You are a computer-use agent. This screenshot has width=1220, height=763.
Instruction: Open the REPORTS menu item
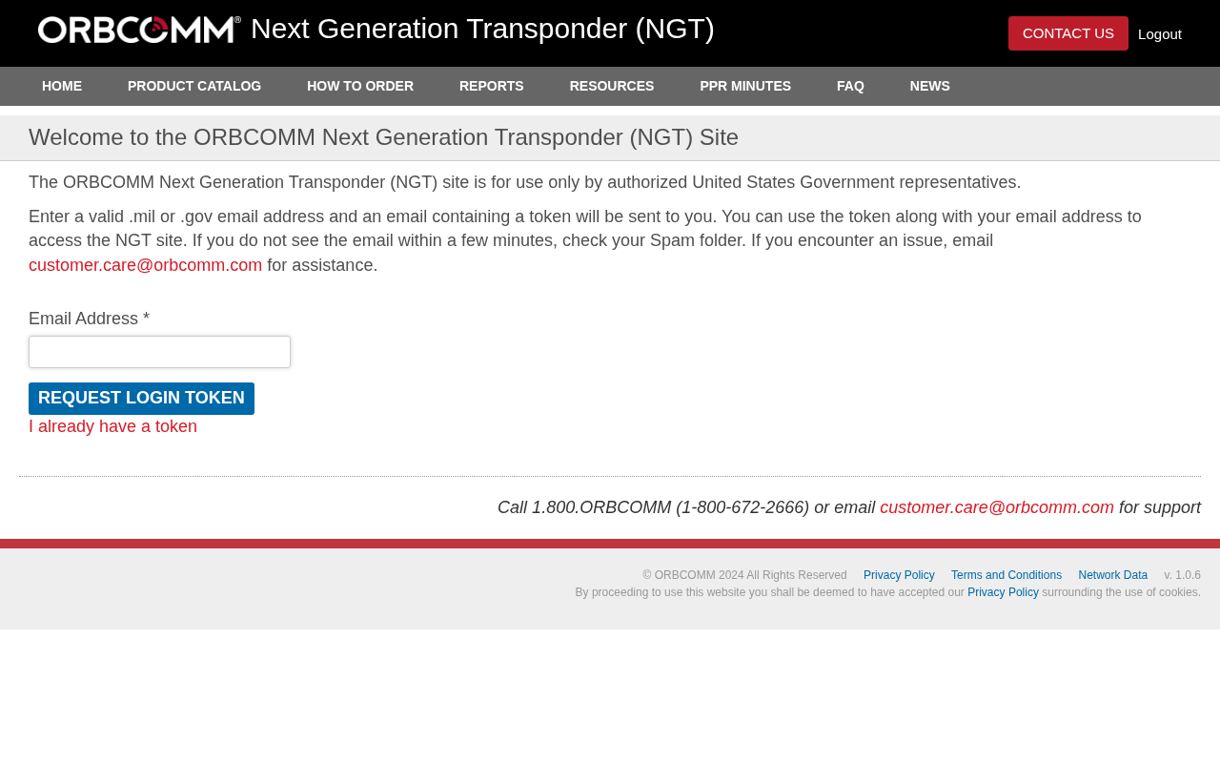492,86
